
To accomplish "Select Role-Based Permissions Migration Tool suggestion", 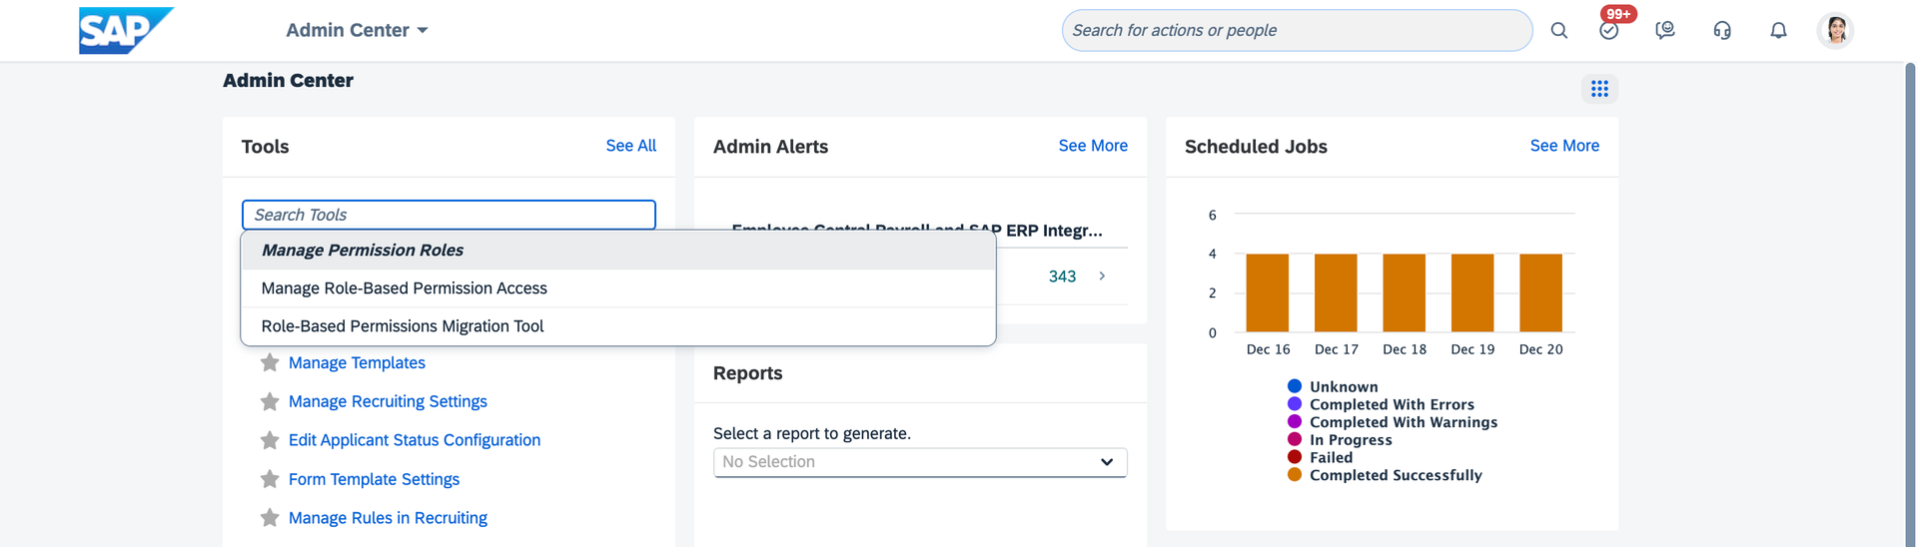I will pos(618,326).
